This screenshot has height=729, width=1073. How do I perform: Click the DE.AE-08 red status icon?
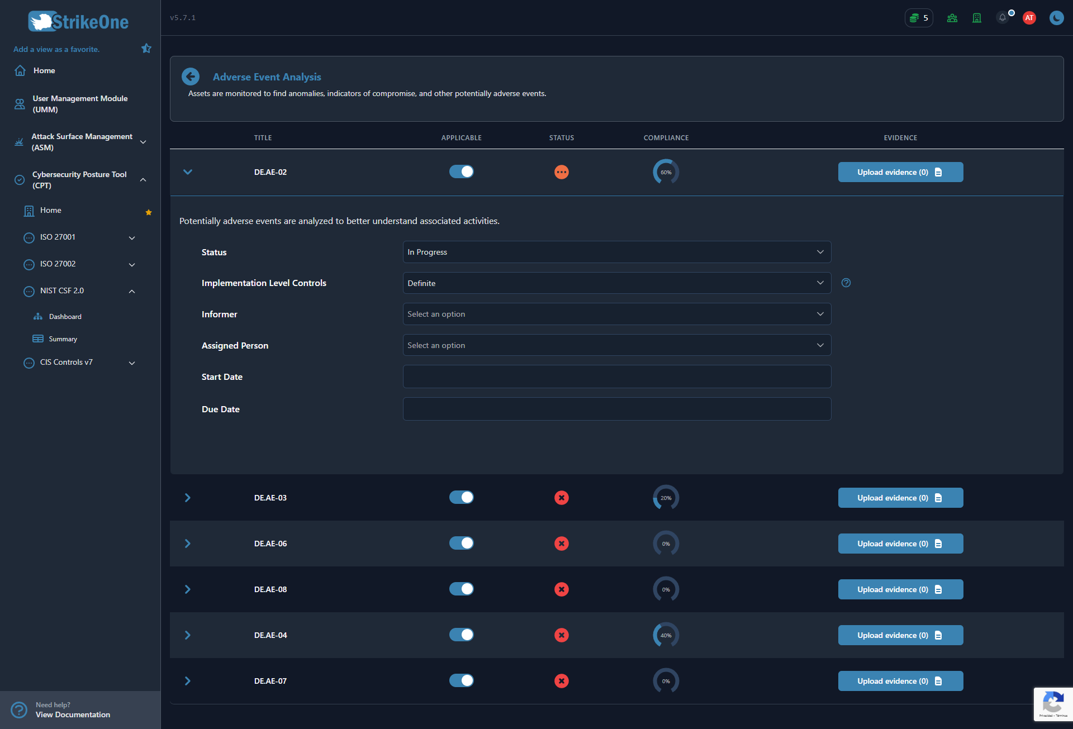[x=562, y=589]
